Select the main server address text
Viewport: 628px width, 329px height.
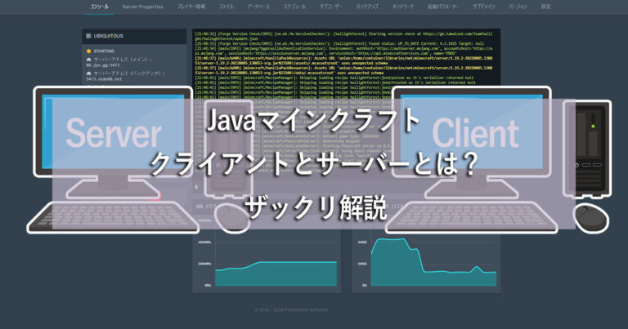103,64
